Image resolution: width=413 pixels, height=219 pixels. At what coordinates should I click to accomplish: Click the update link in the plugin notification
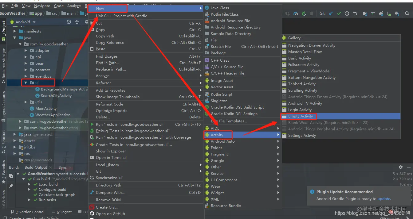384,199
